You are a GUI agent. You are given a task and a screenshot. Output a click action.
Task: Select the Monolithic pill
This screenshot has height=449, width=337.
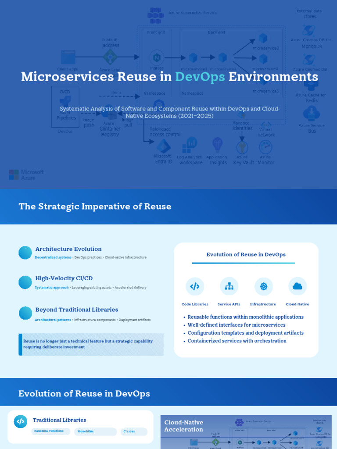(x=95, y=431)
